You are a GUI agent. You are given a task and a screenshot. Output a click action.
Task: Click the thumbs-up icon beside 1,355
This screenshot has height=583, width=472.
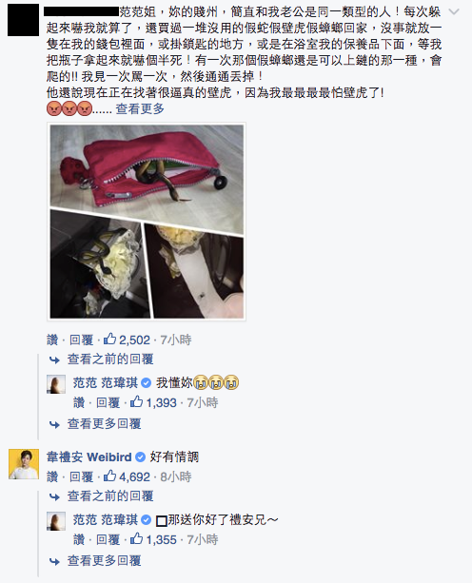[136, 538]
